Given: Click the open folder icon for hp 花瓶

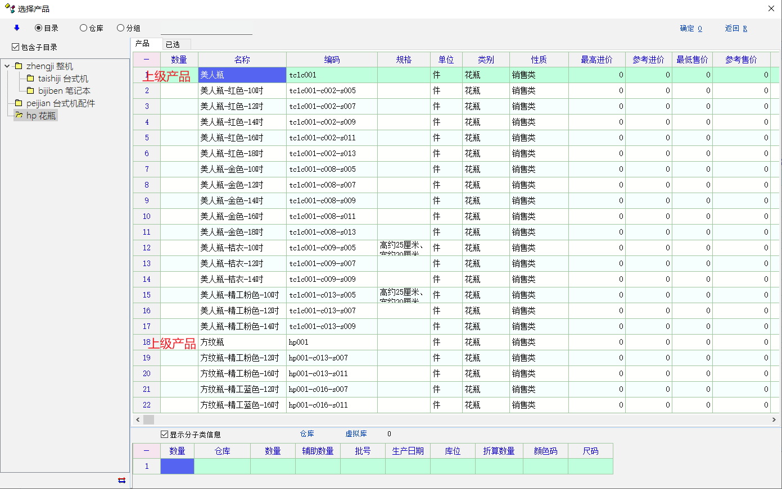Looking at the screenshot, I should point(19,116).
